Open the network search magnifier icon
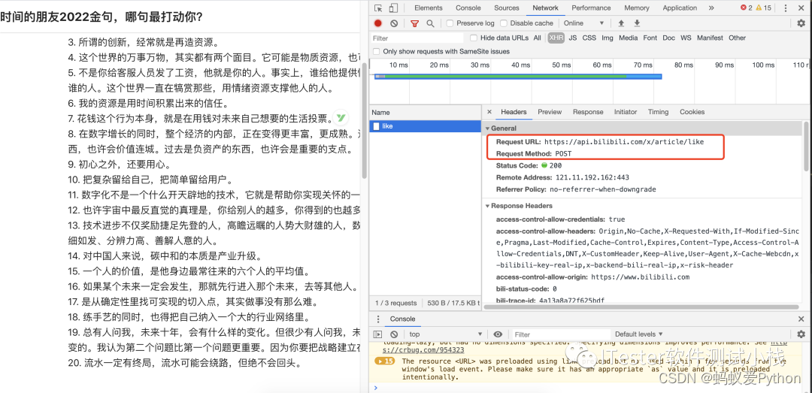 [x=430, y=23]
